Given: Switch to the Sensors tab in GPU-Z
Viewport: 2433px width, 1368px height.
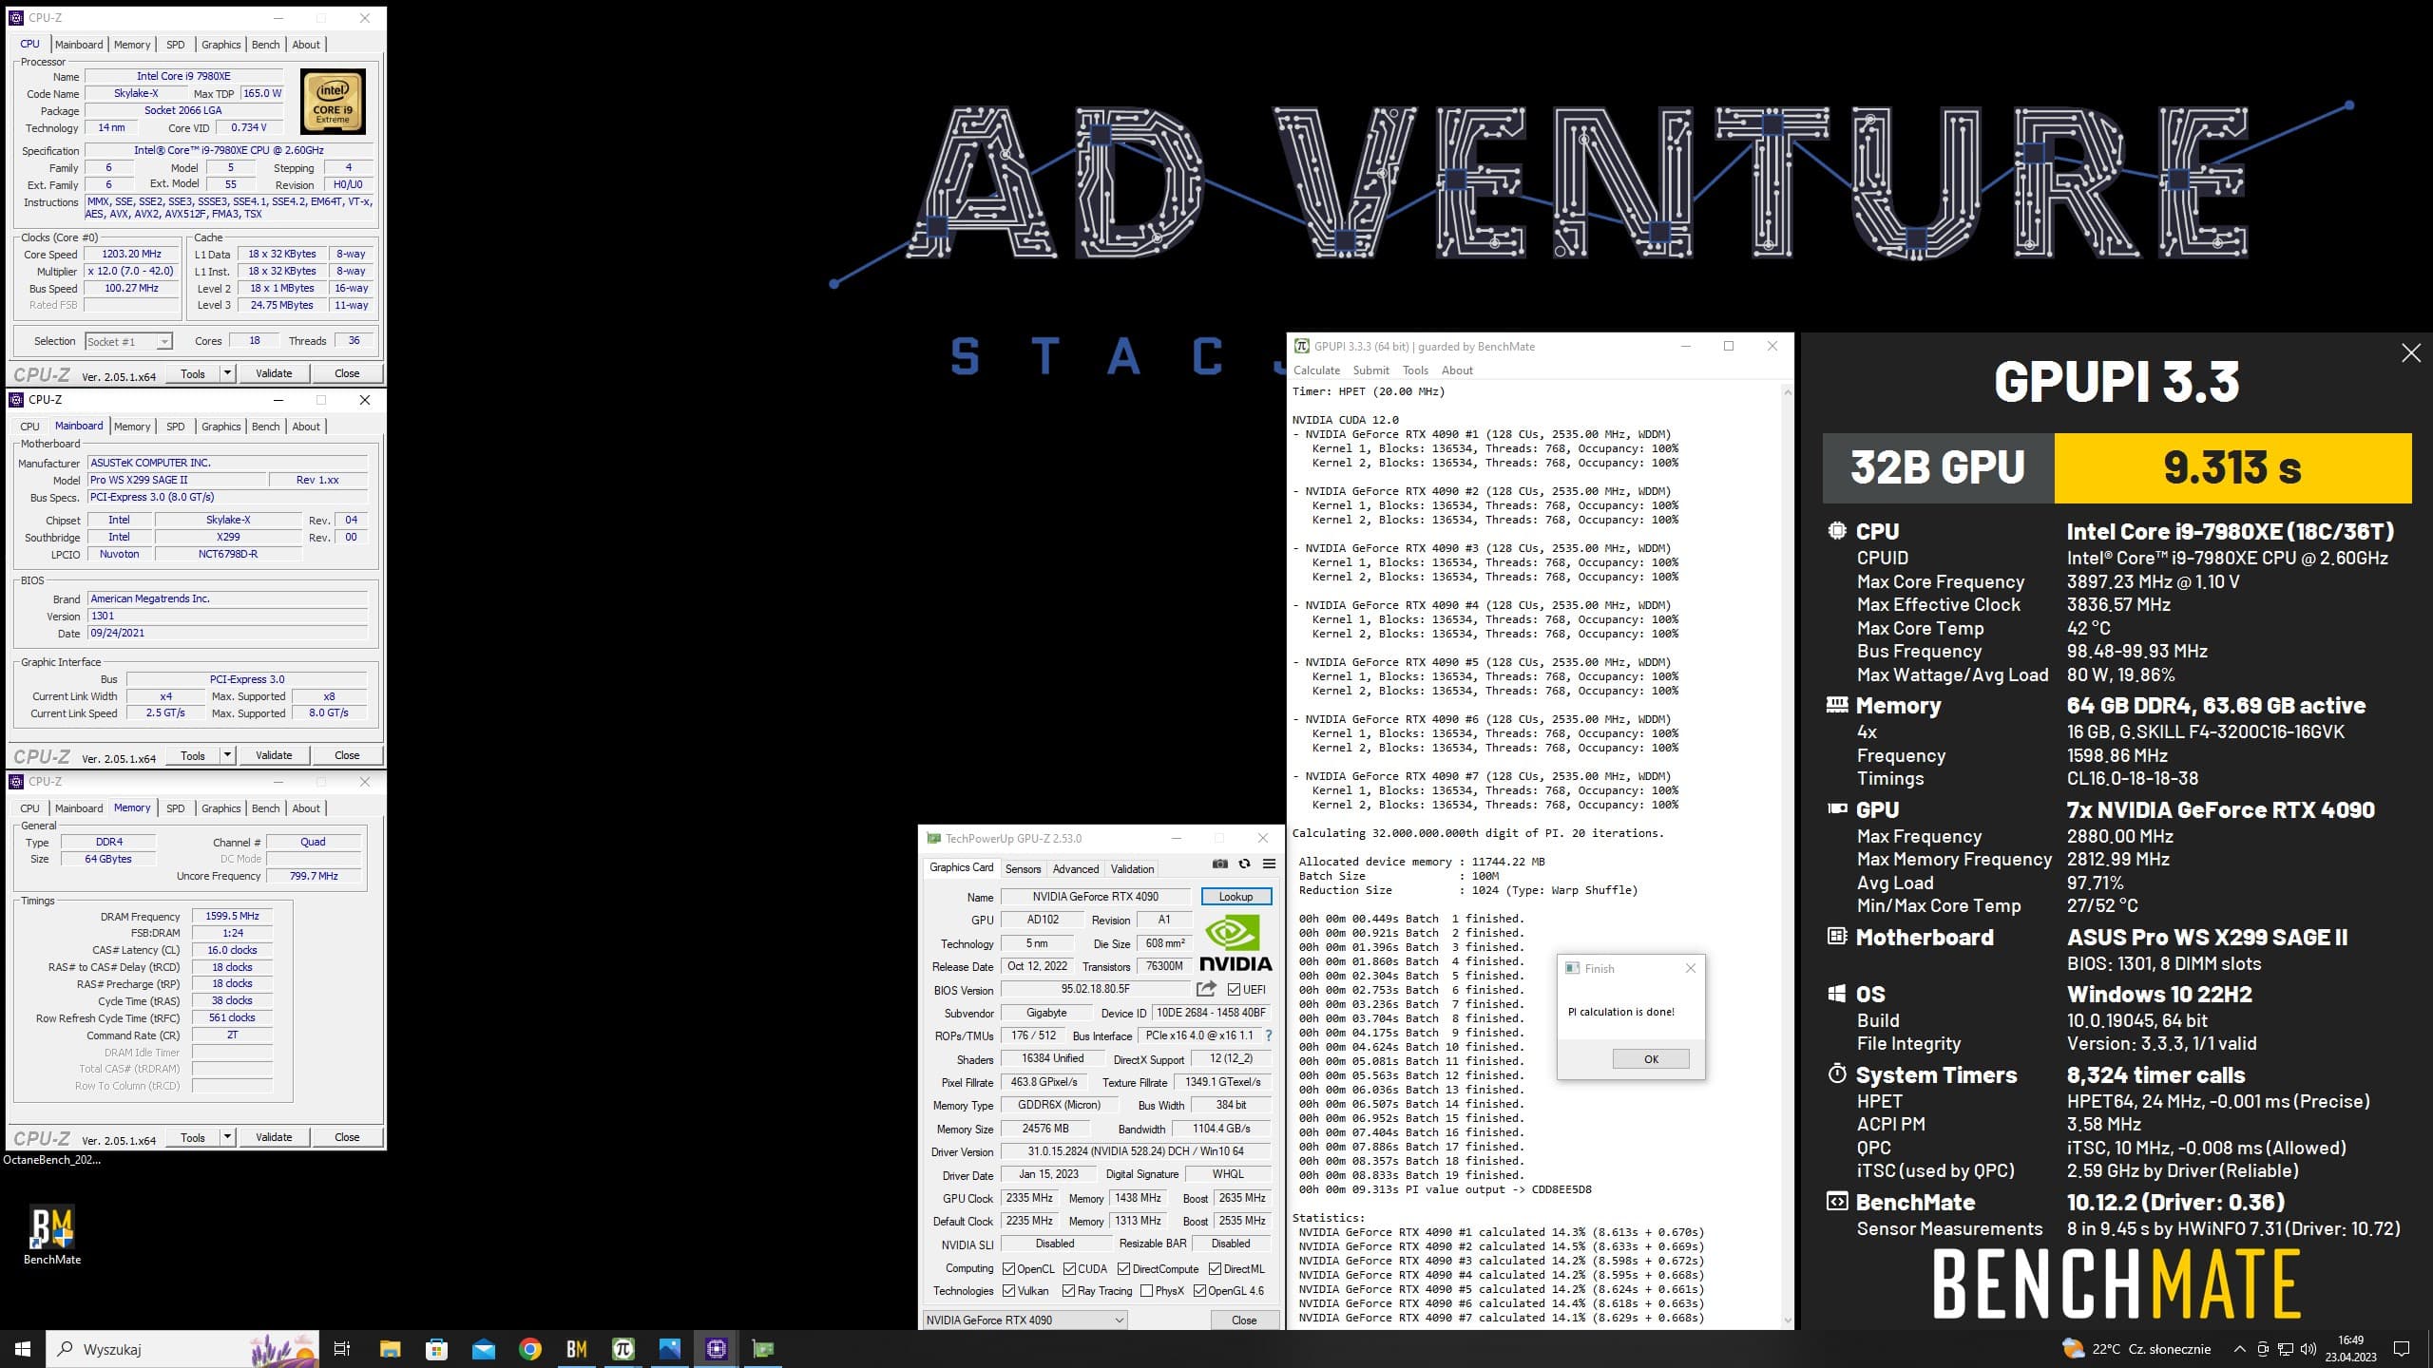Looking at the screenshot, I should tap(1023, 868).
